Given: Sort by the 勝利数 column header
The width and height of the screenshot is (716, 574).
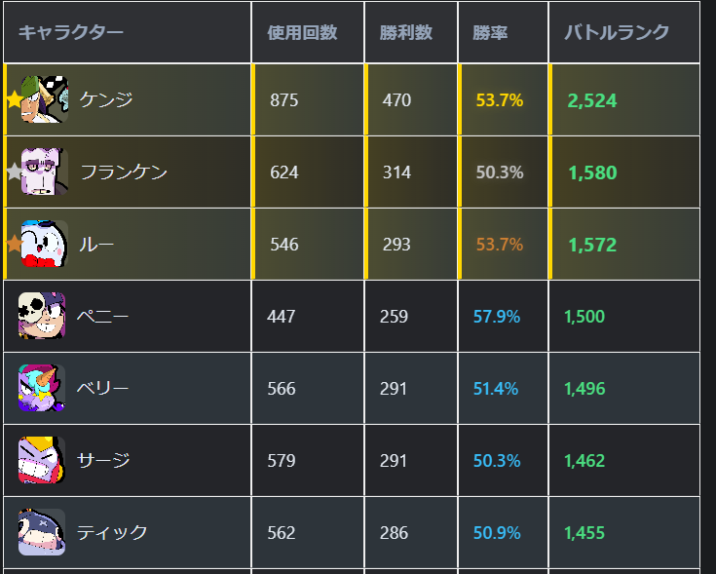Looking at the screenshot, I should tap(406, 32).
